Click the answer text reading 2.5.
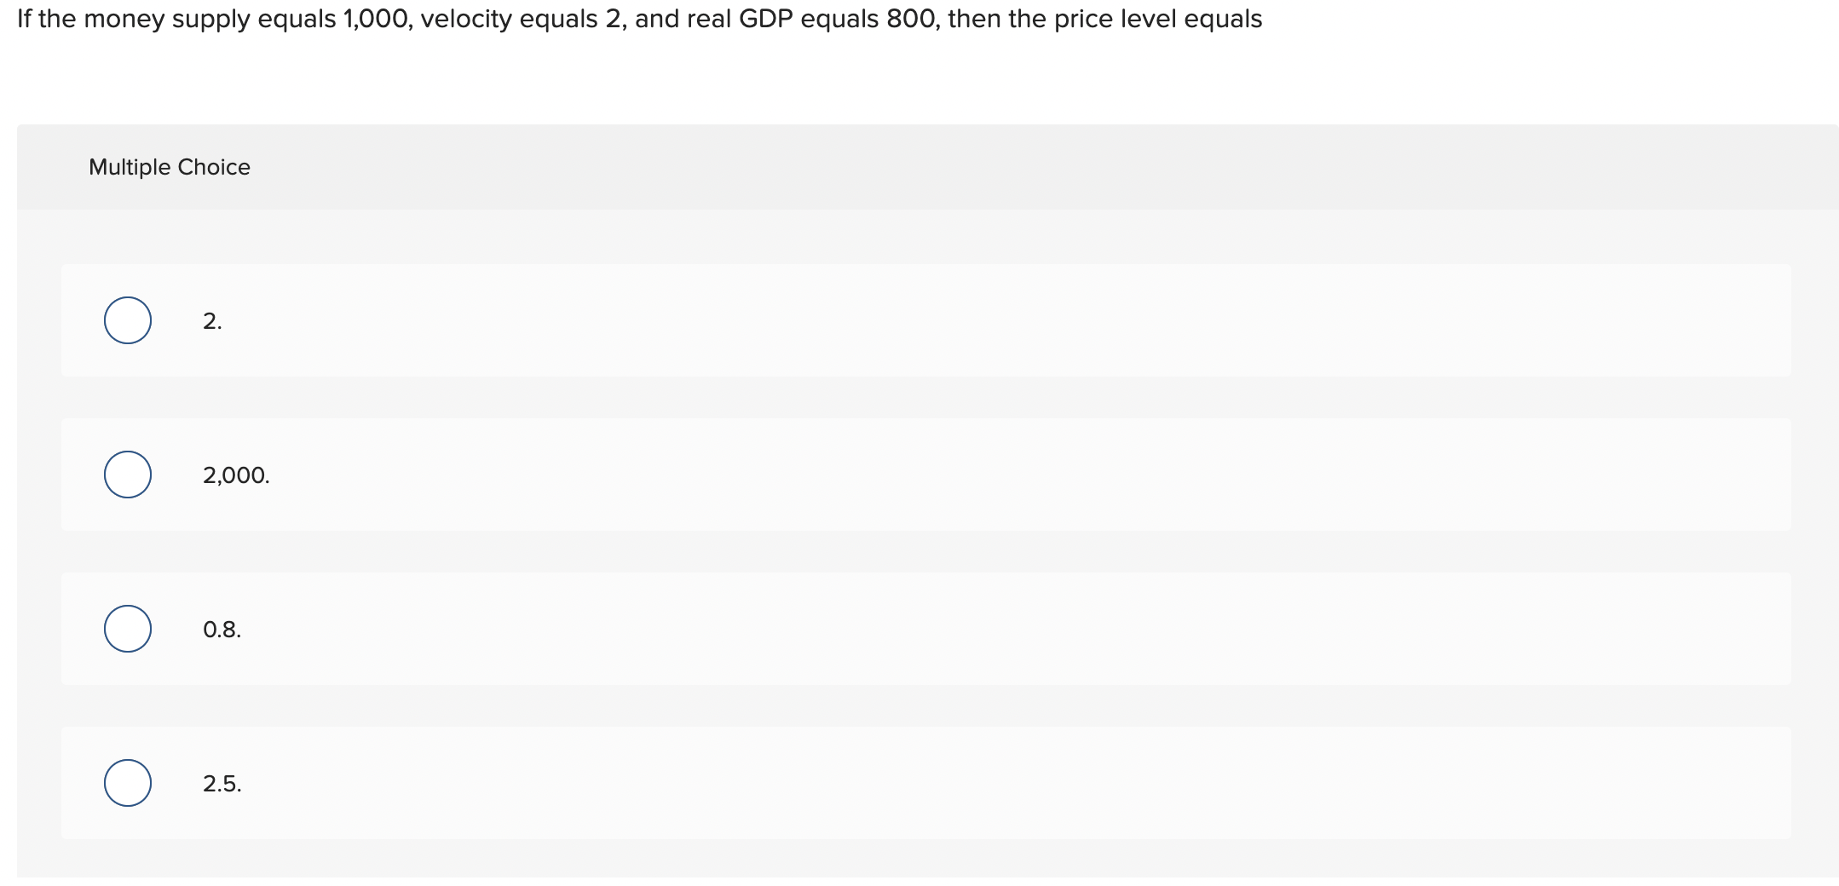 pyautogui.click(x=222, y=784)
